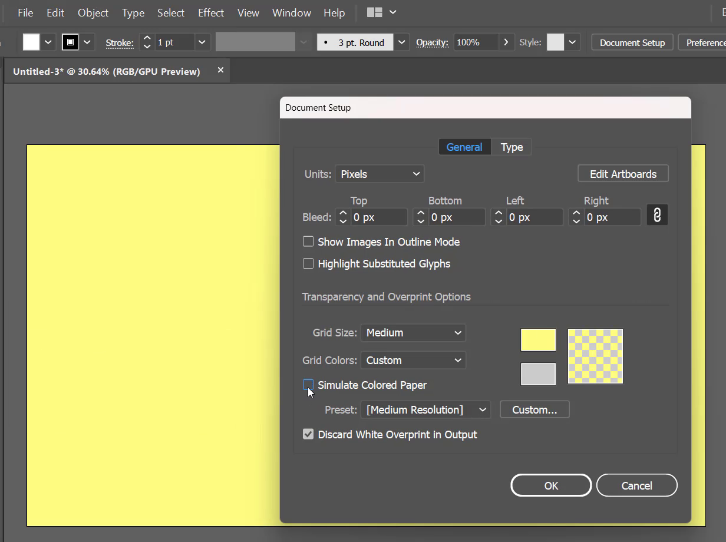726x542 pixels.
Task: Enable Simulate Colored Paper
Action: pyautogui.click(x=308, y=385)
